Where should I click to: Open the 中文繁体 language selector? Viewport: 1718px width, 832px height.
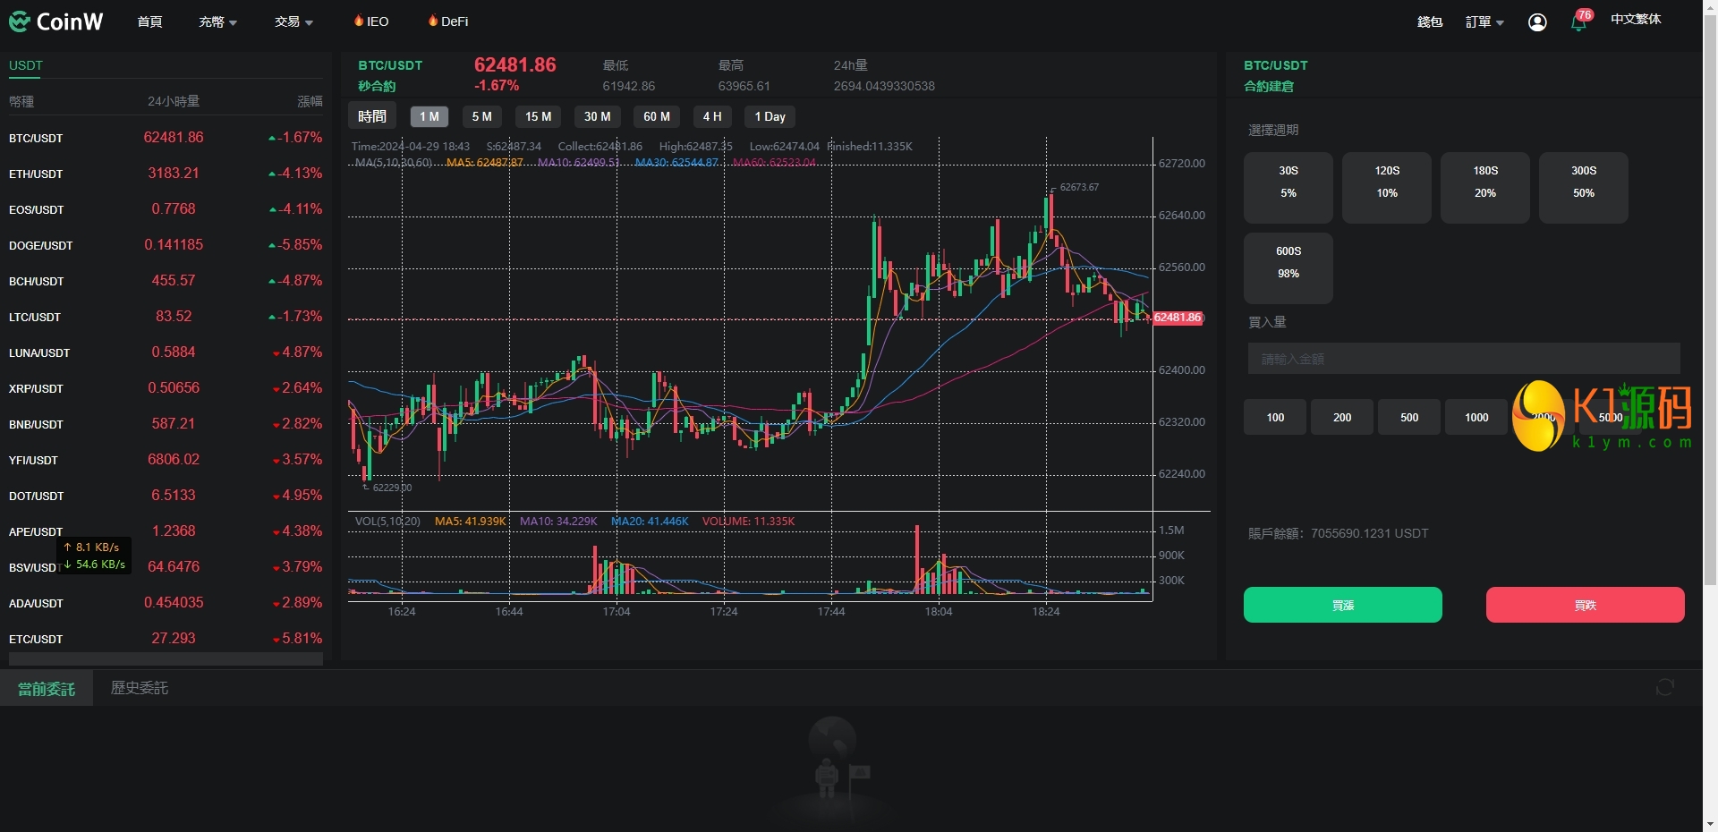tap(1636, 19)
